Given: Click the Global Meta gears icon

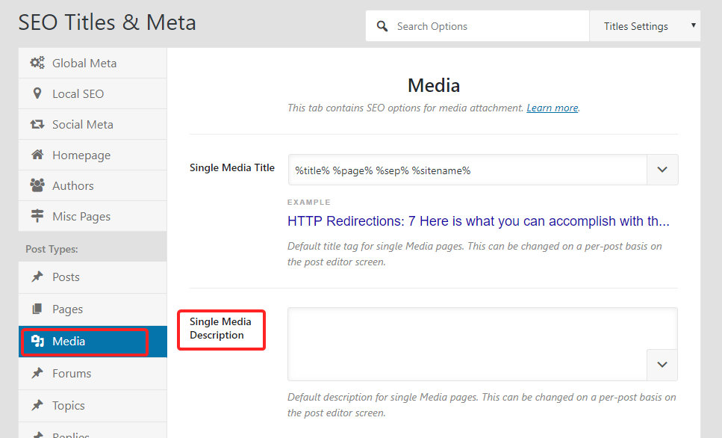Looking at the screenshot, I should click(x=37, y=64).
